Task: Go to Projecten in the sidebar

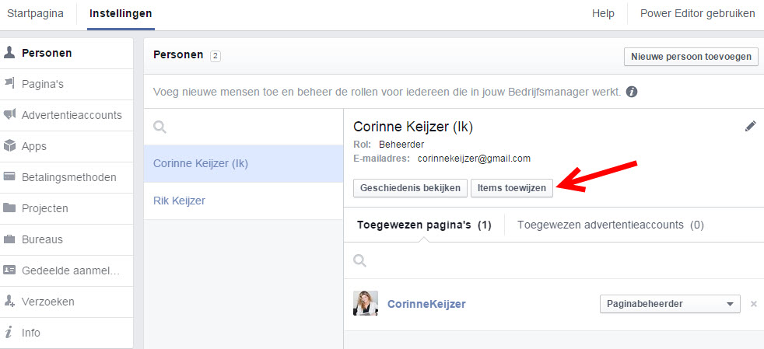Action: (x=66, y=208)
